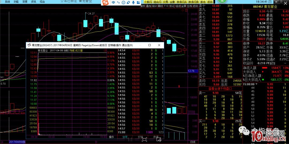This screenshot has width=289, height=144.
Task: Toggle Sogou Chinese/English mode 中
Action: 113,3
